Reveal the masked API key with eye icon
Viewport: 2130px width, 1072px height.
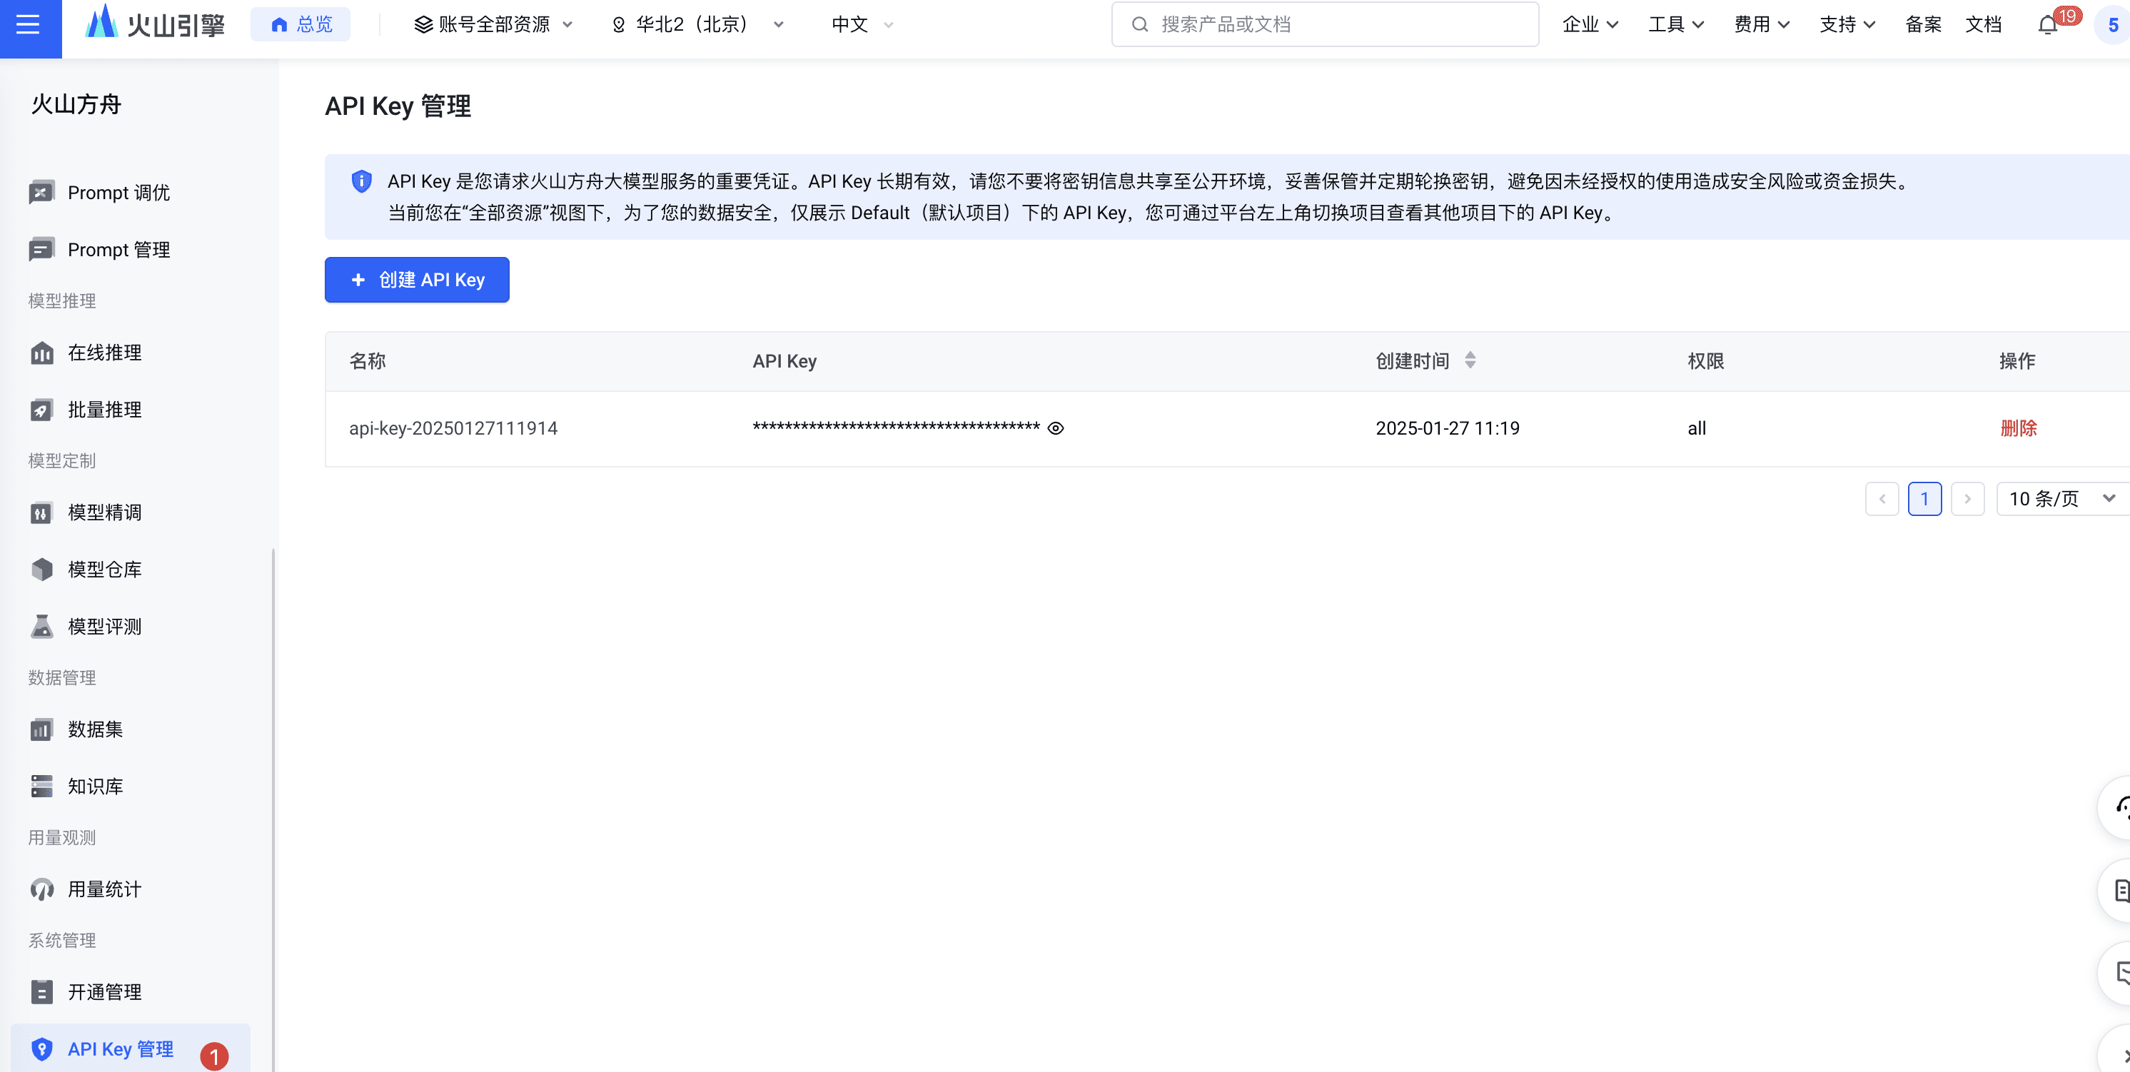click(1055, 428)
